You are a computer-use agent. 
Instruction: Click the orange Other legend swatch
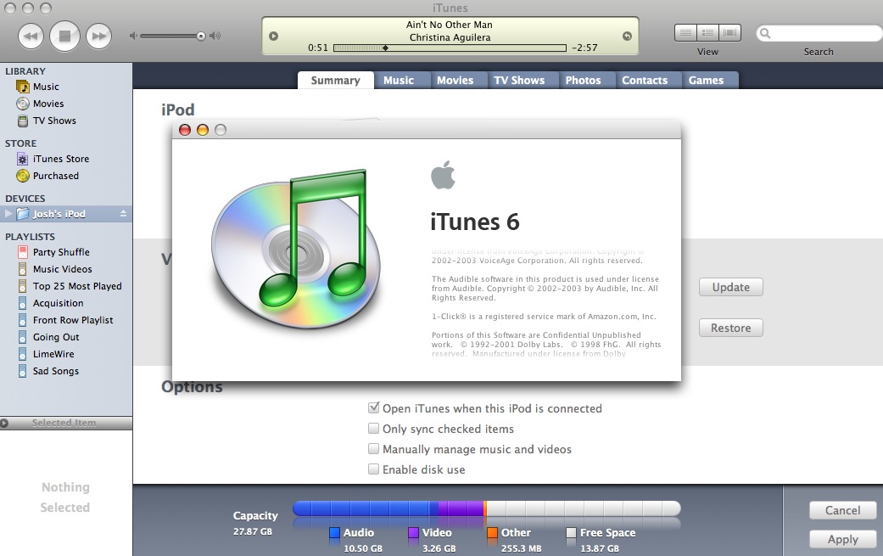[x=492, y=532]
